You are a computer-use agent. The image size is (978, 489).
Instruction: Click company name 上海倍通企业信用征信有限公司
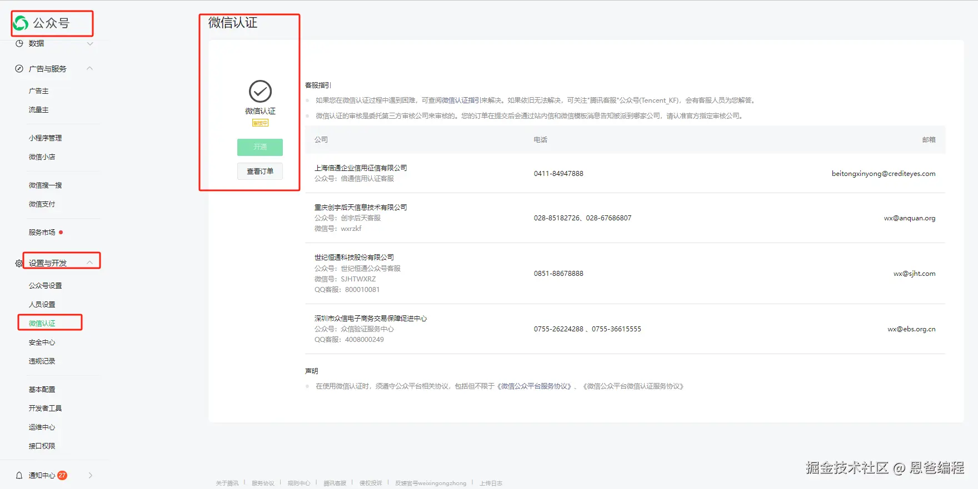[x=361, y=168]
